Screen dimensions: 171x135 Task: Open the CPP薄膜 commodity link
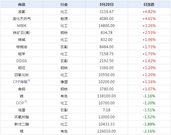point(20,82)
